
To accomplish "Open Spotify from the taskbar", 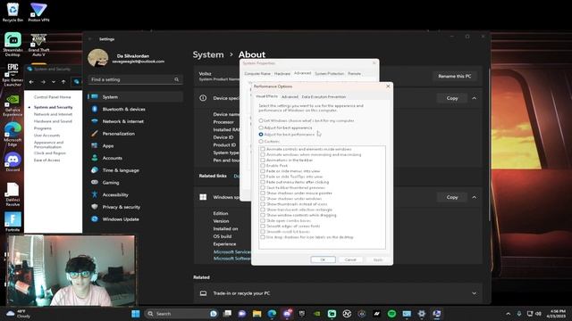I will coord(391,314).
